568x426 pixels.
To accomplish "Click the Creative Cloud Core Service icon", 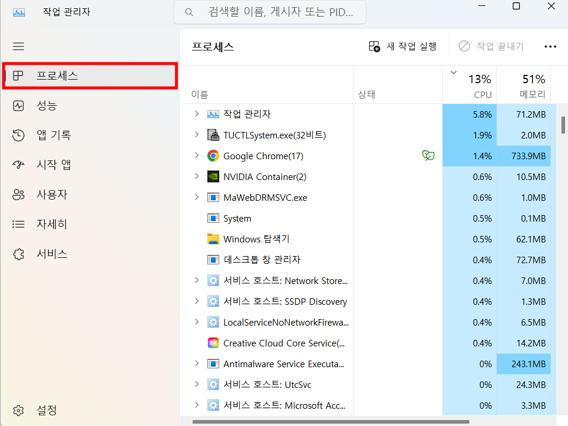I will [213, 343].
